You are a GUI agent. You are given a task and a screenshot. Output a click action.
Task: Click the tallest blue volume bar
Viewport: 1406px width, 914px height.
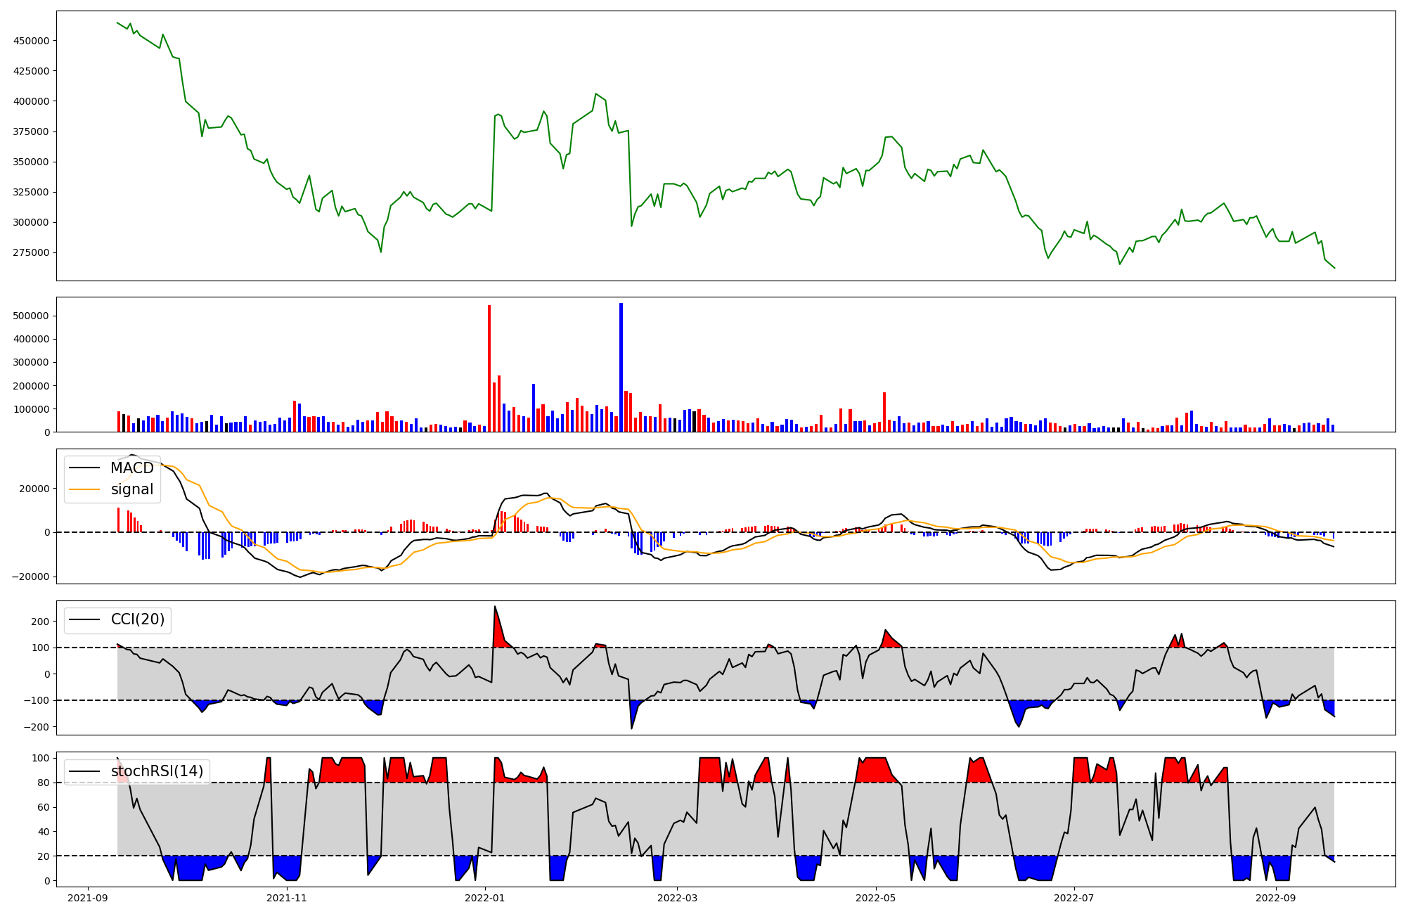tap(621, 367)
